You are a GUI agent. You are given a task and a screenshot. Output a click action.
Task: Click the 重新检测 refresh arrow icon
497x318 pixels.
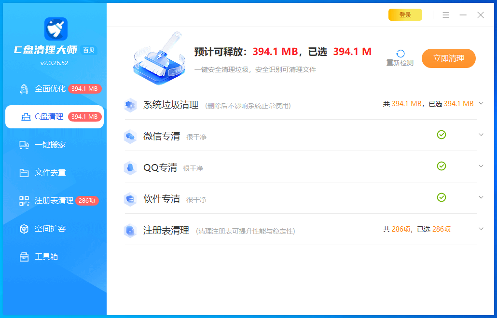point(400,54)
